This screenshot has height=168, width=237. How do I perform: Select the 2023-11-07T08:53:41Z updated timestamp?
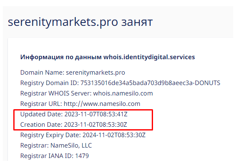(96, 114)
